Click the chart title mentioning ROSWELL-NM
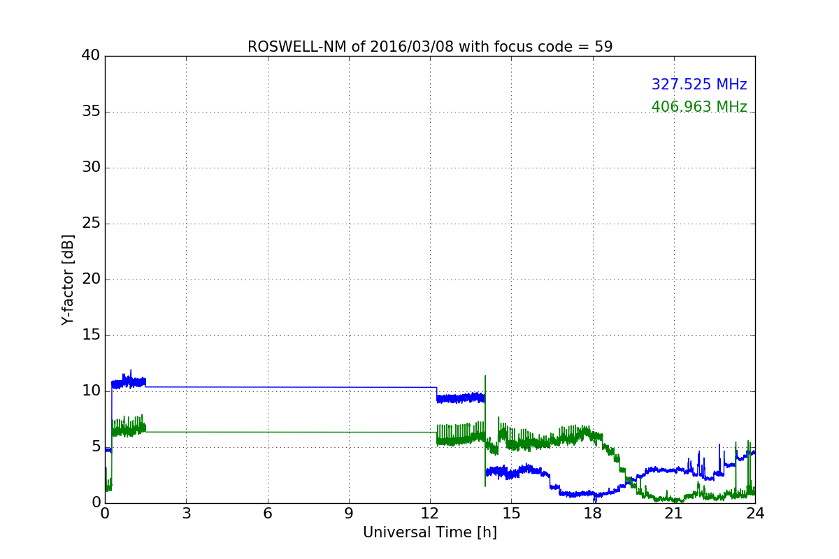839x559 pixels. click(x=430, y=47)
